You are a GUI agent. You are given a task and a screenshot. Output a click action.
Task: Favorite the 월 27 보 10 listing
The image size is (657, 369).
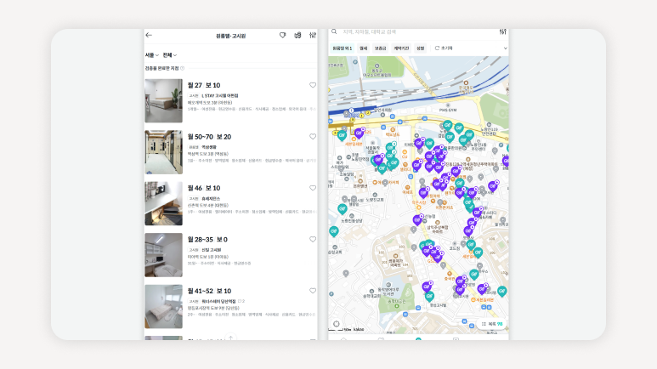[312, 85]
